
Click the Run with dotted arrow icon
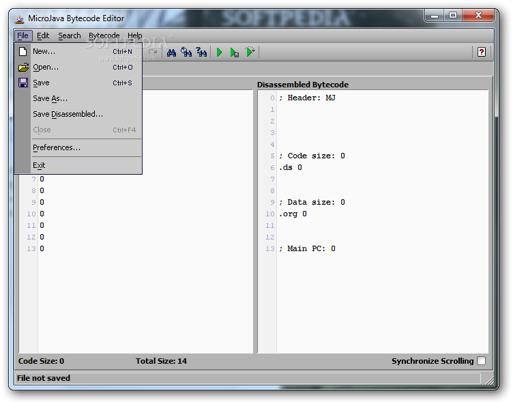coord(250,52)
